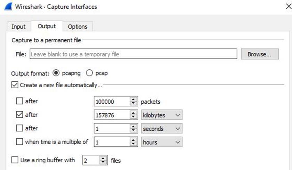Click the 157876 kilobytes value field

point(111,115)
